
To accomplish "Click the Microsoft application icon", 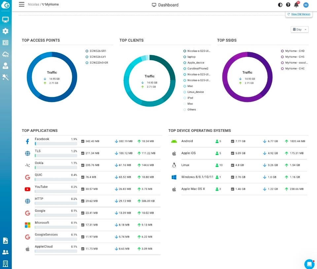I will pos(27,225).
